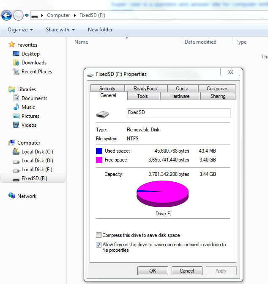Select Local Disk (C:) label

point(37,152)
